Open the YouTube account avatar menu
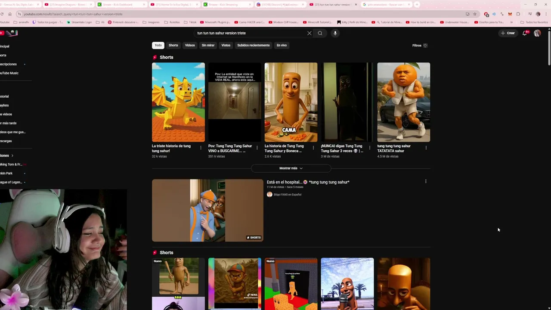This screenshot has height=310, width=551. (x=537, y=33)
